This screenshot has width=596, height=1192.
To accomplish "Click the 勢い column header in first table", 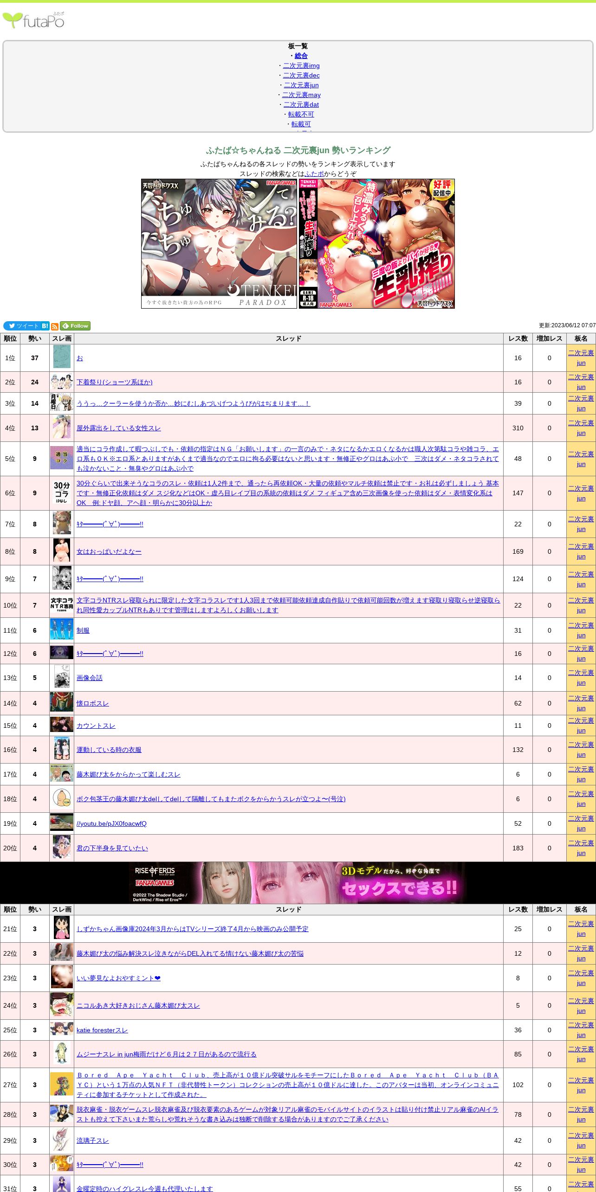I will [35, 338].
